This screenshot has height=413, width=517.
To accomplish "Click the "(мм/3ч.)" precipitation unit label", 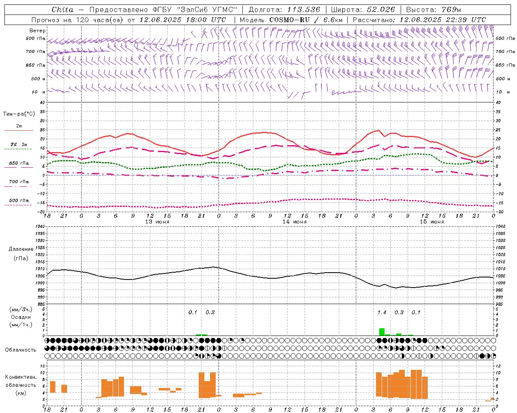I will (21, 309).
